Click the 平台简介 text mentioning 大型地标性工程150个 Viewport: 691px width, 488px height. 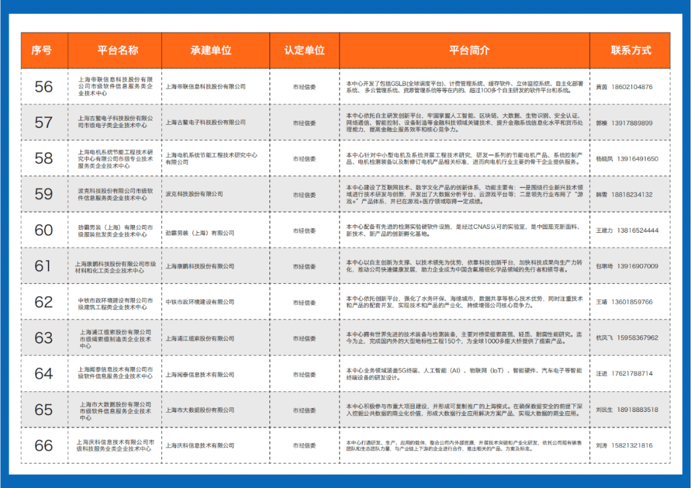point(465,338)
